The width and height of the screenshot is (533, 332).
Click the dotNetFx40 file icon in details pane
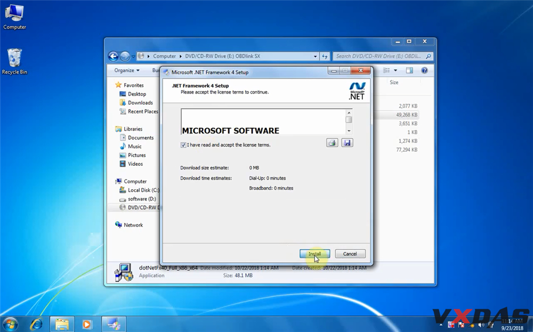pyautogui.click(x=124, y=272)
